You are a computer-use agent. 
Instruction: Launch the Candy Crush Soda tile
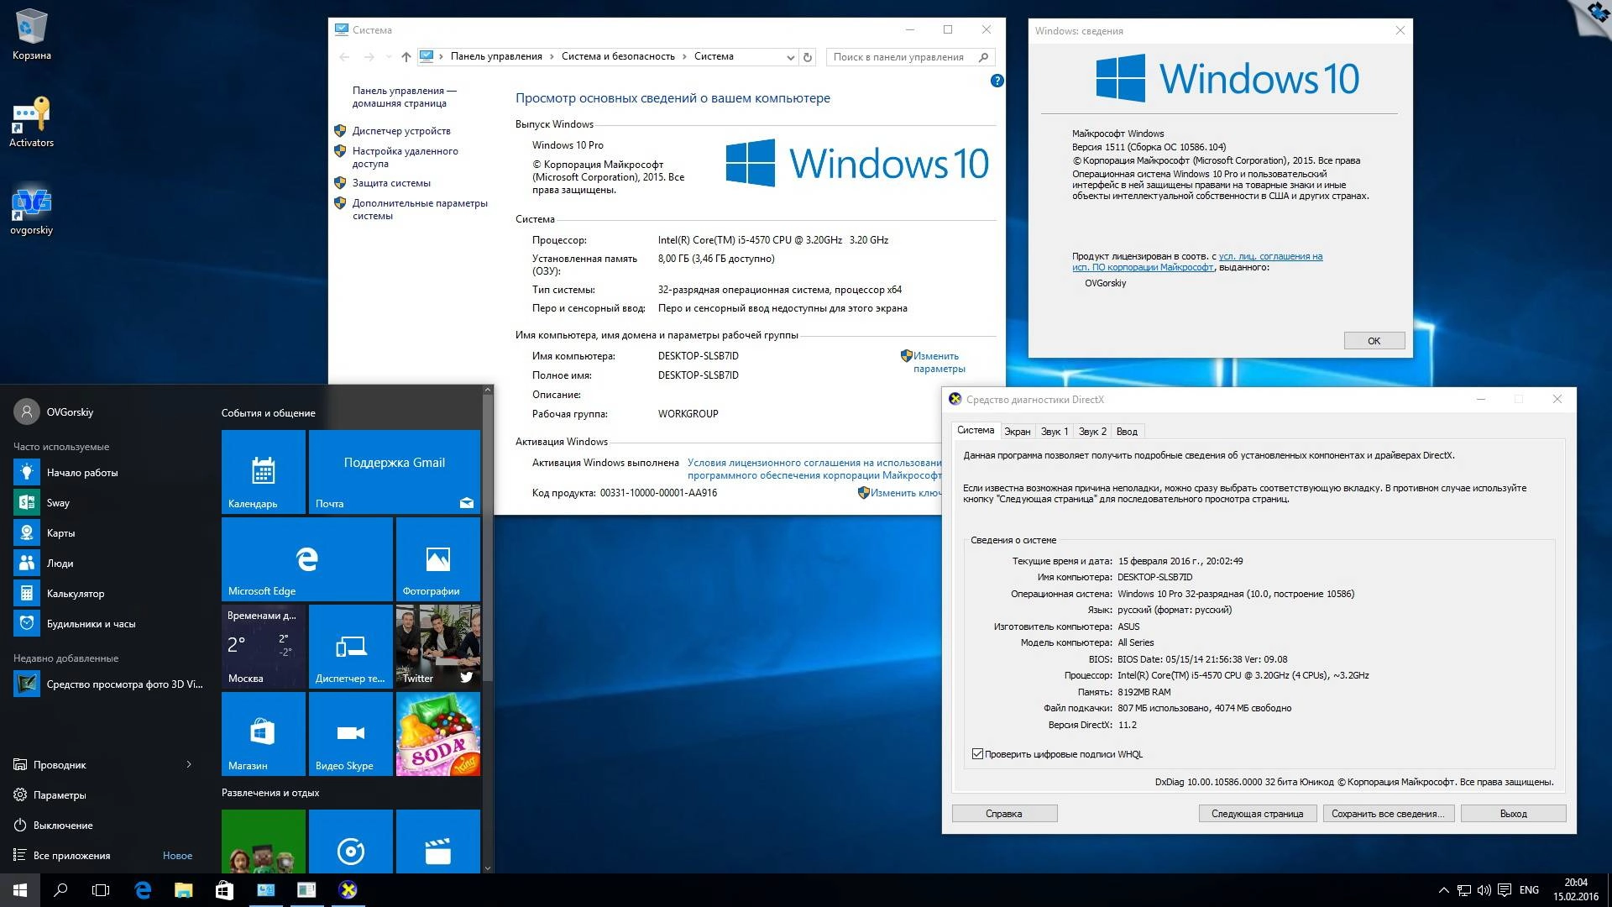(x=437, y=733)
